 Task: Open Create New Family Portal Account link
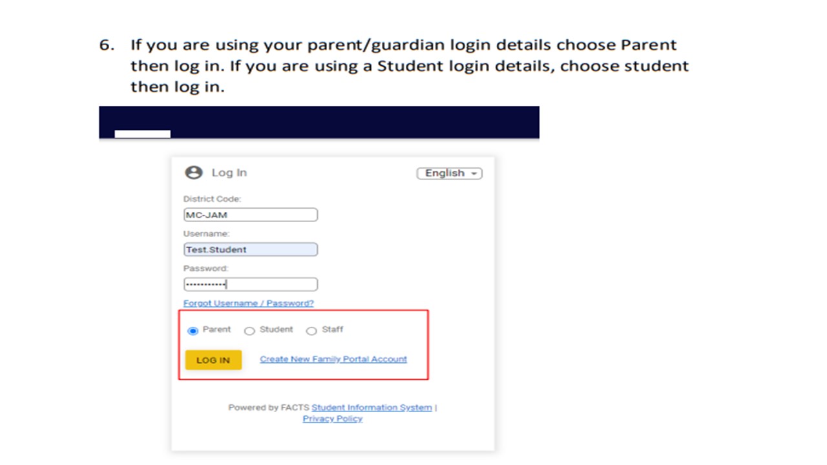(333, 359)
